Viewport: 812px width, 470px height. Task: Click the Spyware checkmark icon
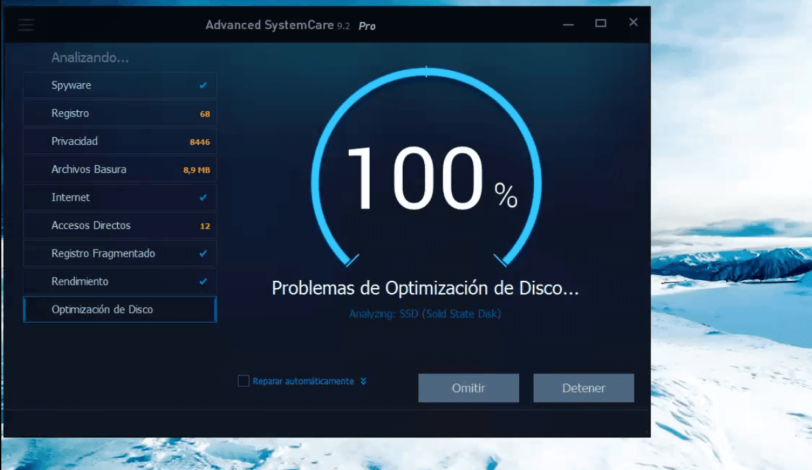204,85
